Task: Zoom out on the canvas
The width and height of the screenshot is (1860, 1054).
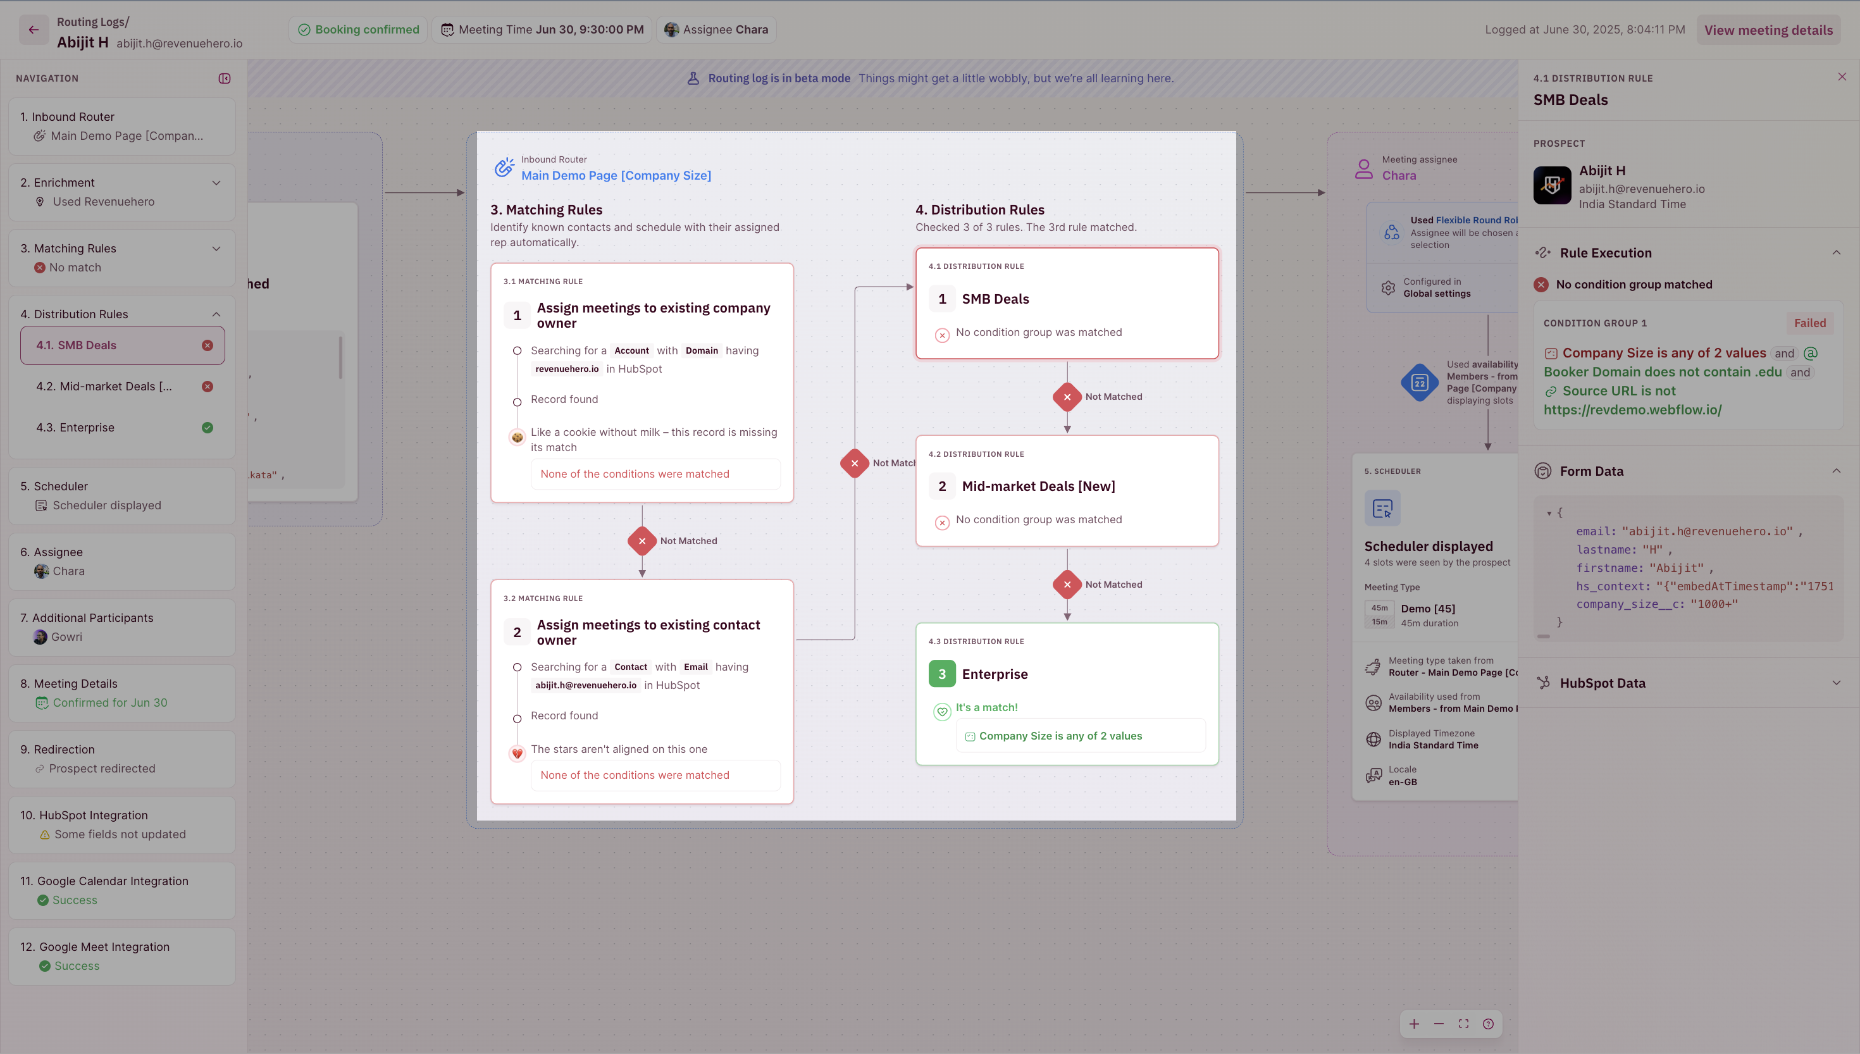Action: pos(1439,1024)
